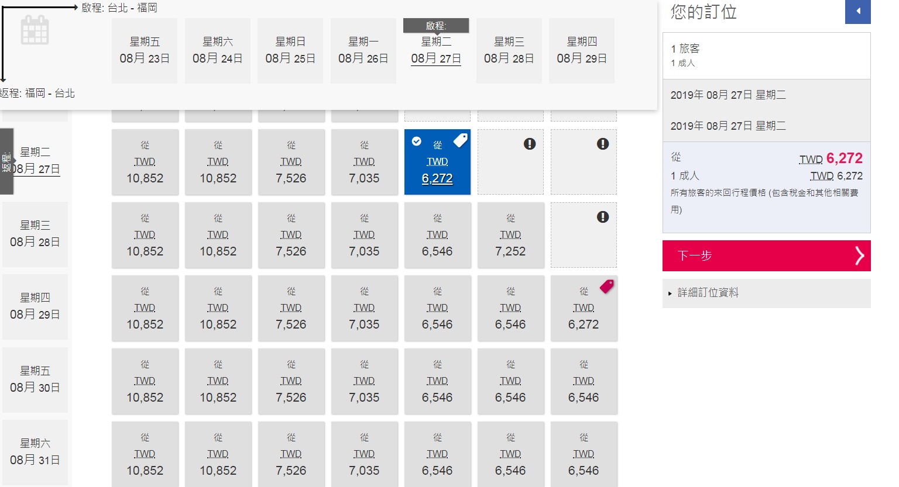The height and width of the screenshot is (487, 899).
Task: Toggle the selected TWD 6,272 checkmark fare cell
Action: (x=437, y=163)
